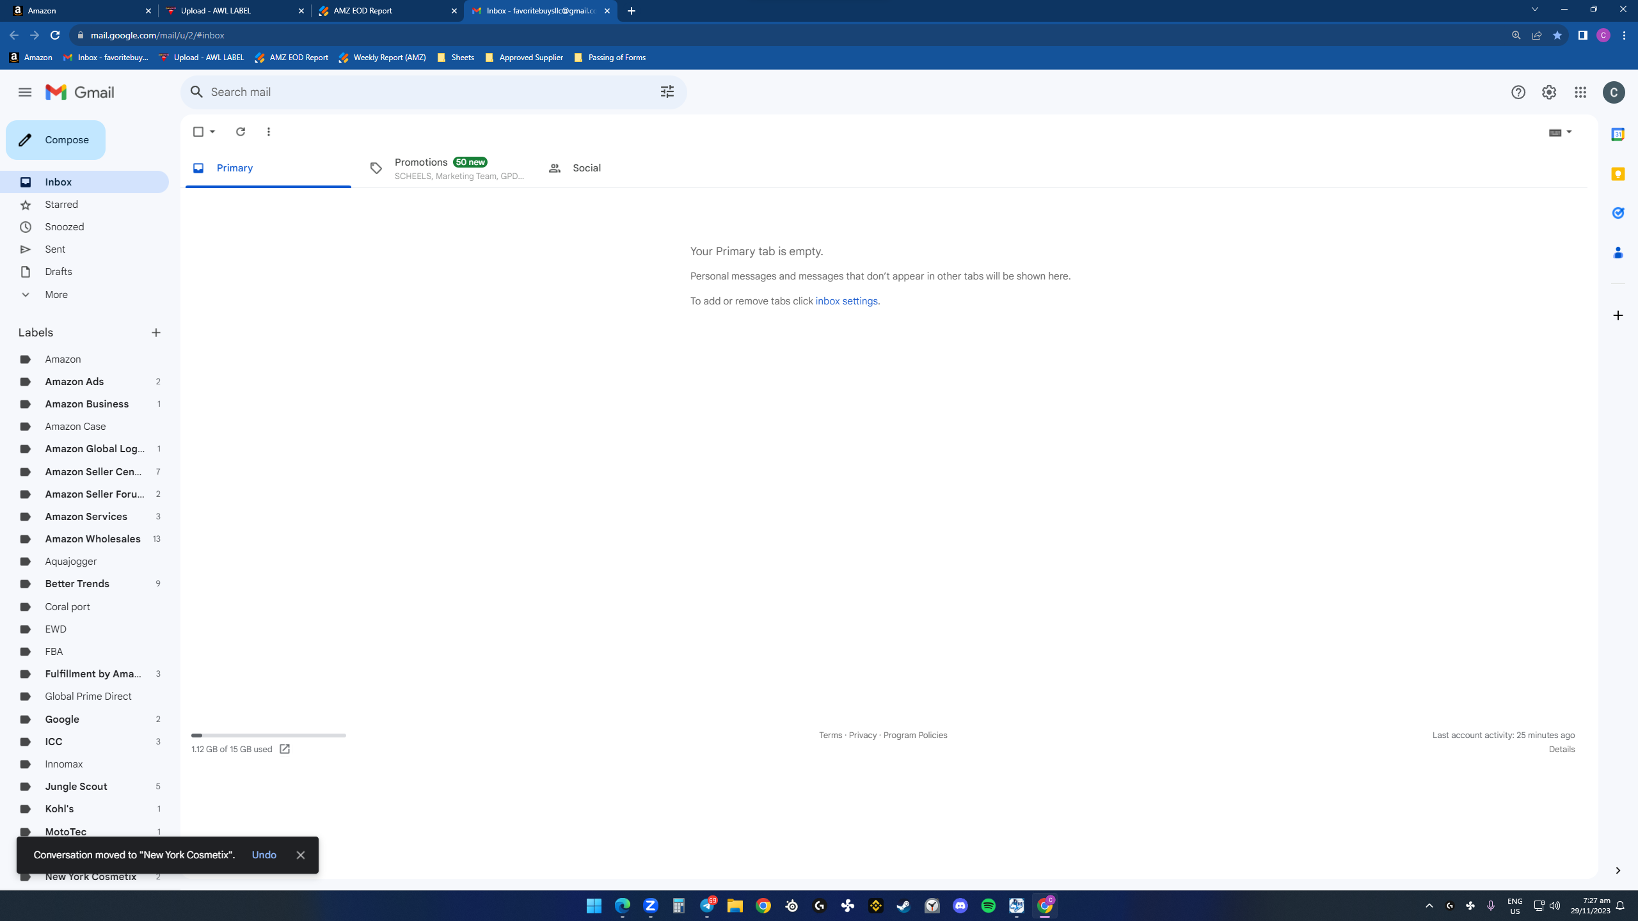Open the Approved Supplier bookmark folder
1638x921 pixels.
(524, 58)
